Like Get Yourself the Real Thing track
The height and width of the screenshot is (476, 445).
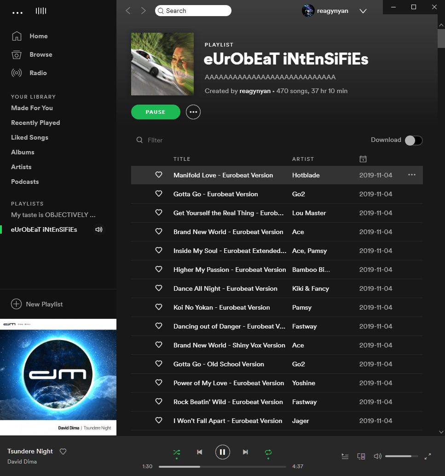(x=159, y=212)
